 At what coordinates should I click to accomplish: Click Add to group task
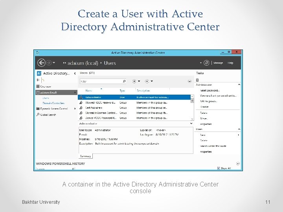coord(208,101)
